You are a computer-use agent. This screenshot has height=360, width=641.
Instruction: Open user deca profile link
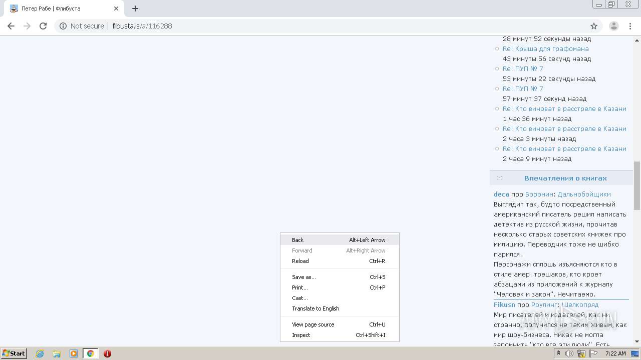501,194
